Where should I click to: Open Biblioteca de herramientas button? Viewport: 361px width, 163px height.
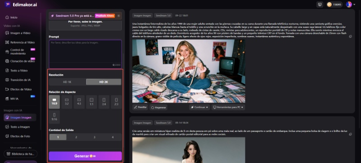20,154
